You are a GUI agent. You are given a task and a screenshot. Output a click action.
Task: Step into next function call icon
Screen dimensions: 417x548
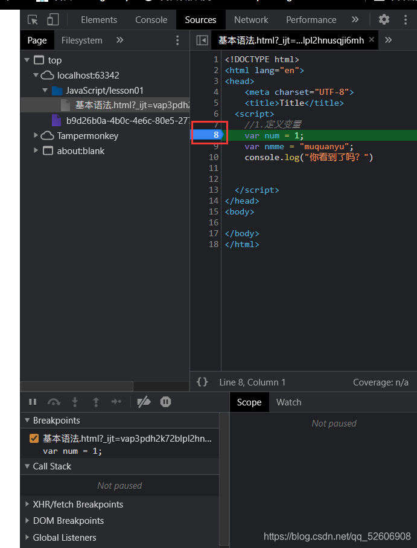click(x=75, y=402)
